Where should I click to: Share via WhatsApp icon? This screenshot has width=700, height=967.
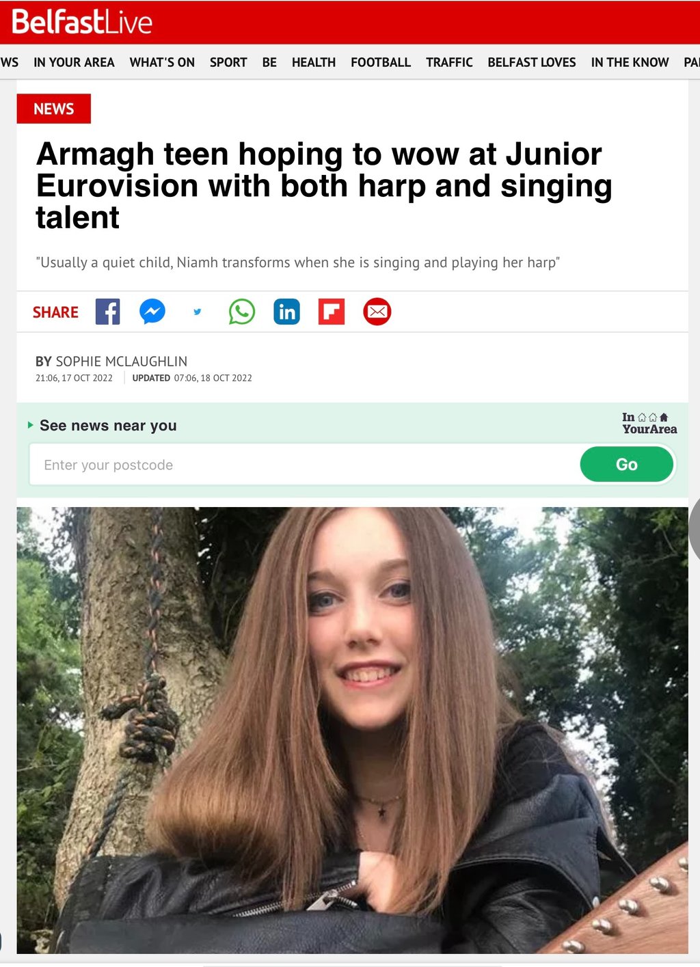coord(242,312)
